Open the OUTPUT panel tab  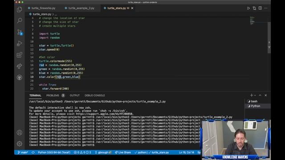tap(74, 96)
